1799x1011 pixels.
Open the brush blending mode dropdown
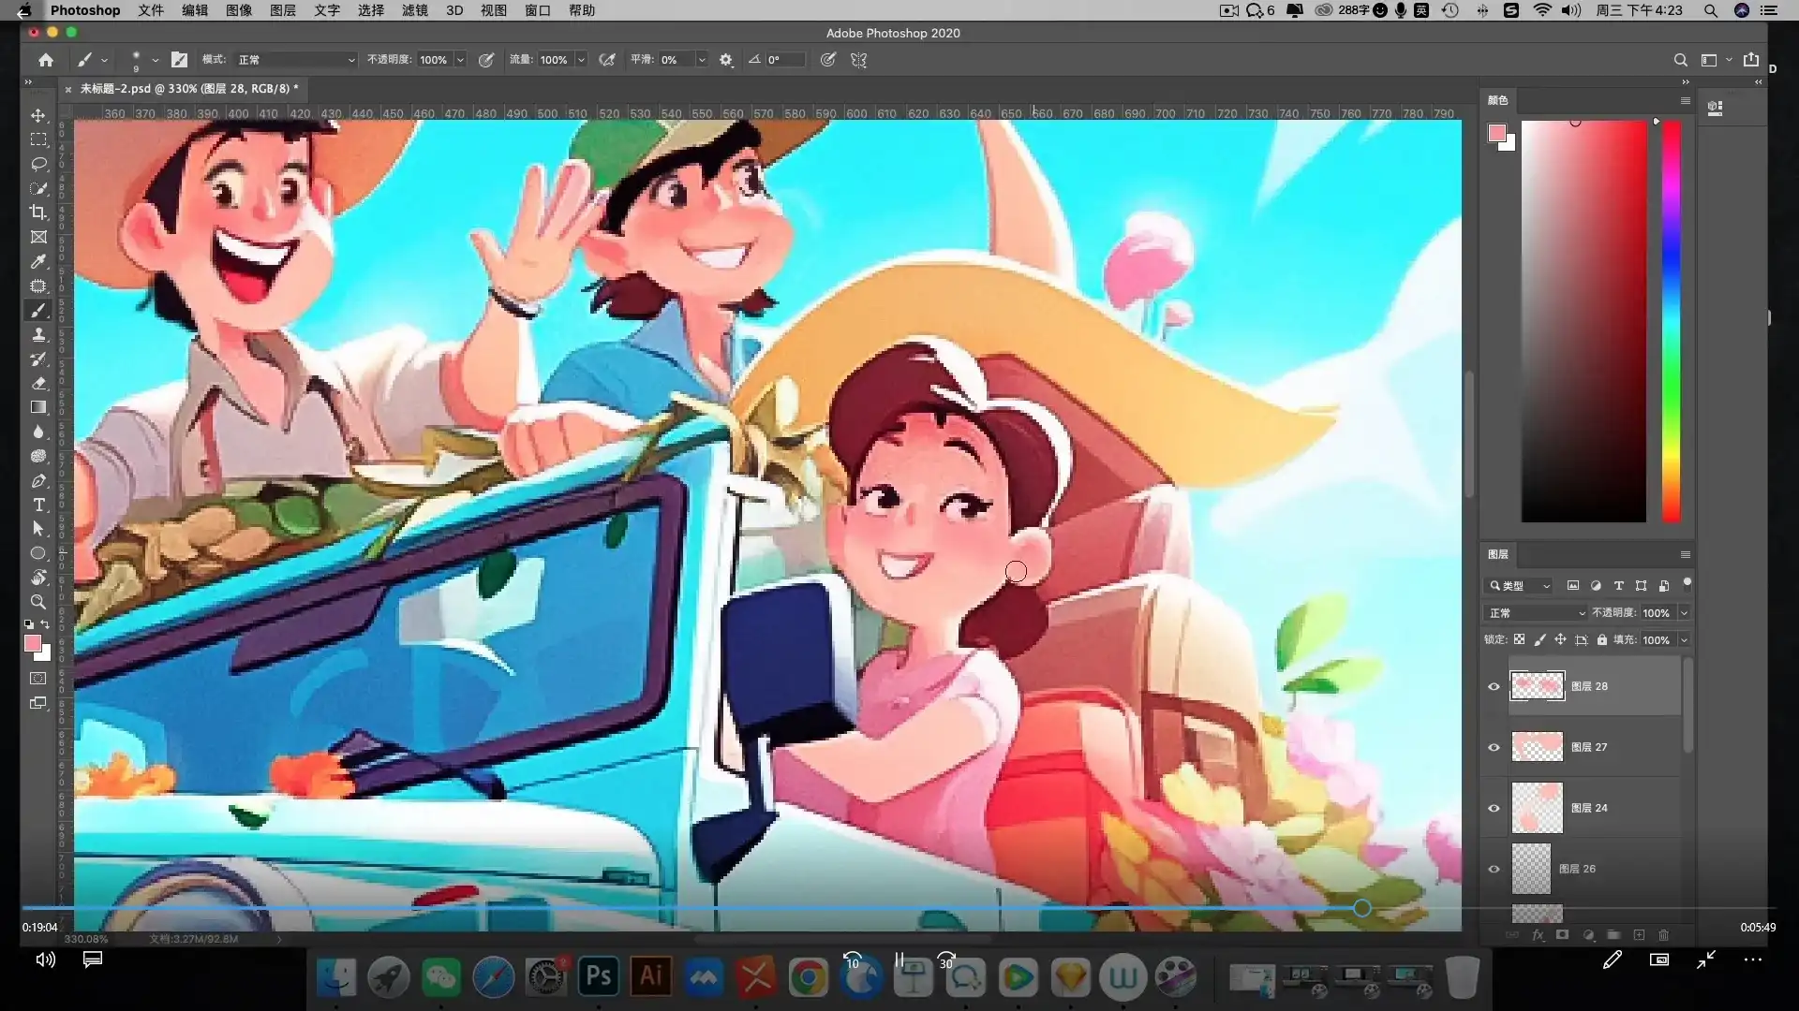point(296,60)
